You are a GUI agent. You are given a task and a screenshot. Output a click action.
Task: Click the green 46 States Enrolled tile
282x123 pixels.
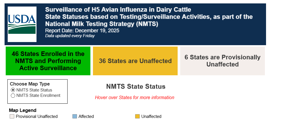[x=48, y=61]
